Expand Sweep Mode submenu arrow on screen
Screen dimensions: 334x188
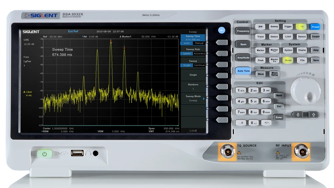pyautogui.click(x=204, y=99)
